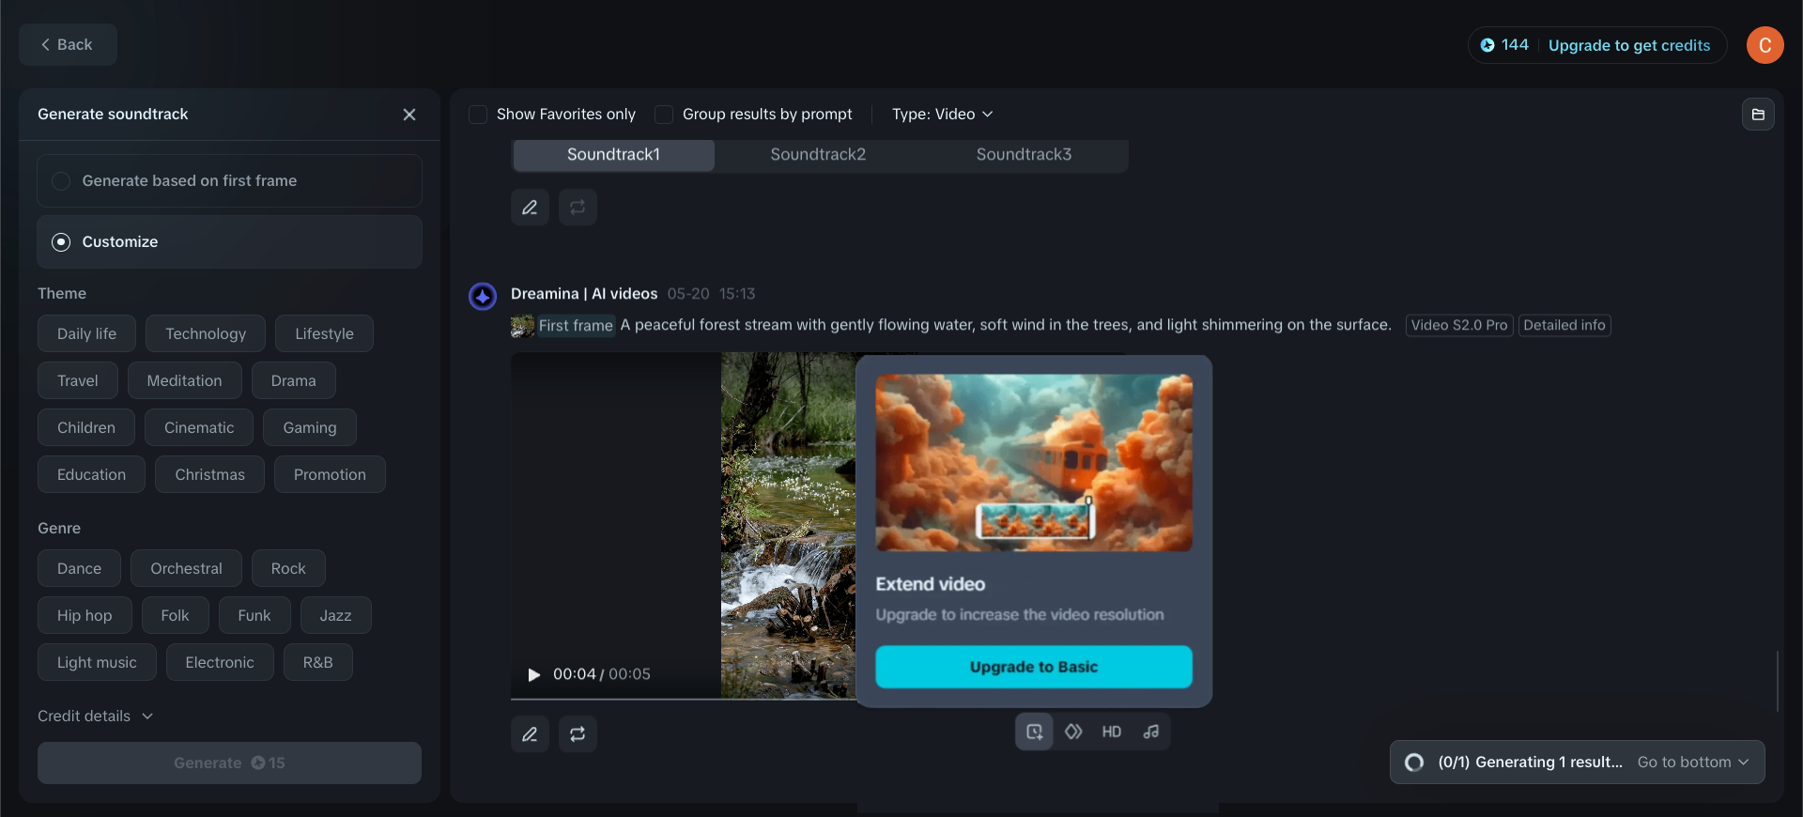Click the HD upscale icon

point(1112,732)
